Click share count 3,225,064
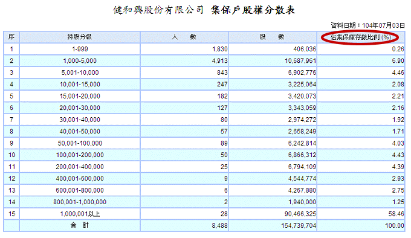The image size is (411, 238). tap(302, 85)
